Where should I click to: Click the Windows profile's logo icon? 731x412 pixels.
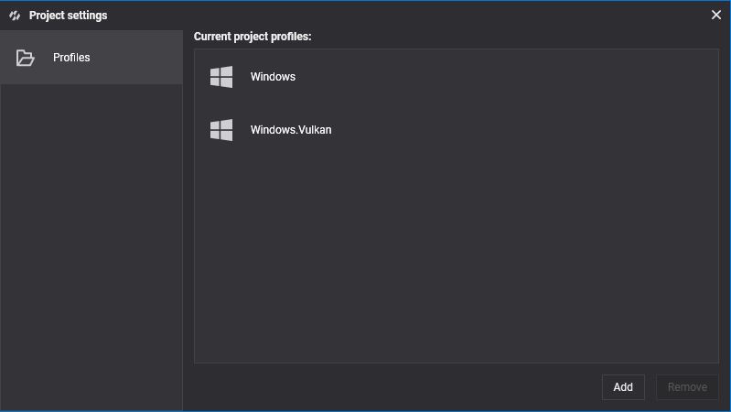pos(221,77)
